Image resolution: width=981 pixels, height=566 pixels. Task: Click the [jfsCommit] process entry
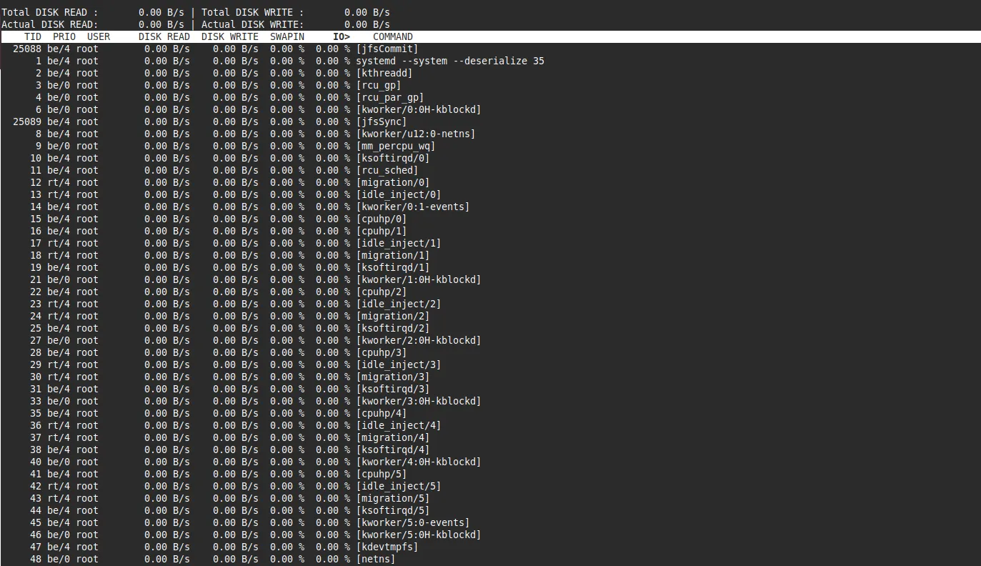(387, 49)
